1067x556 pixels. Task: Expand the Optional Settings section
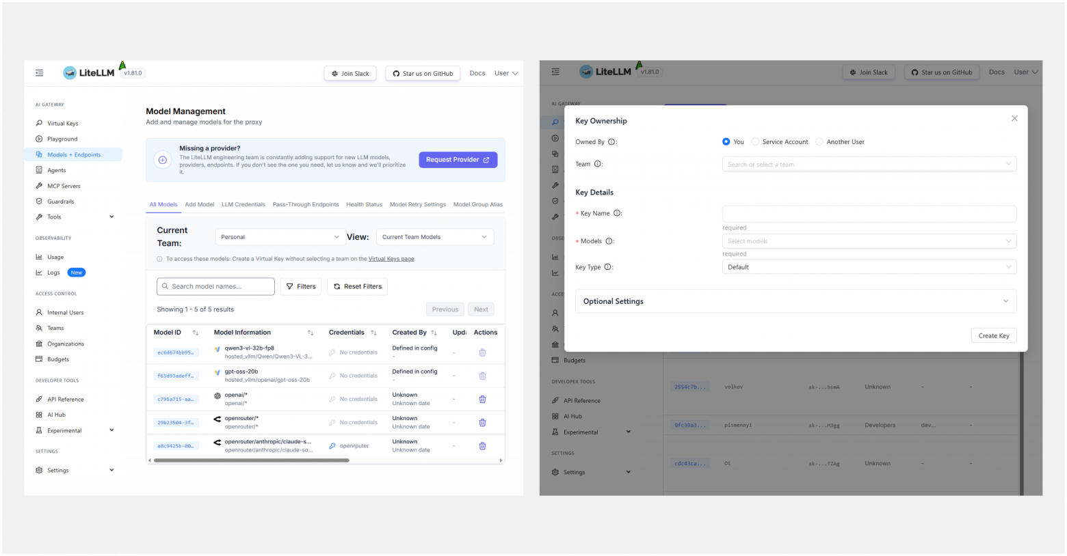click(x=795, y=301)
